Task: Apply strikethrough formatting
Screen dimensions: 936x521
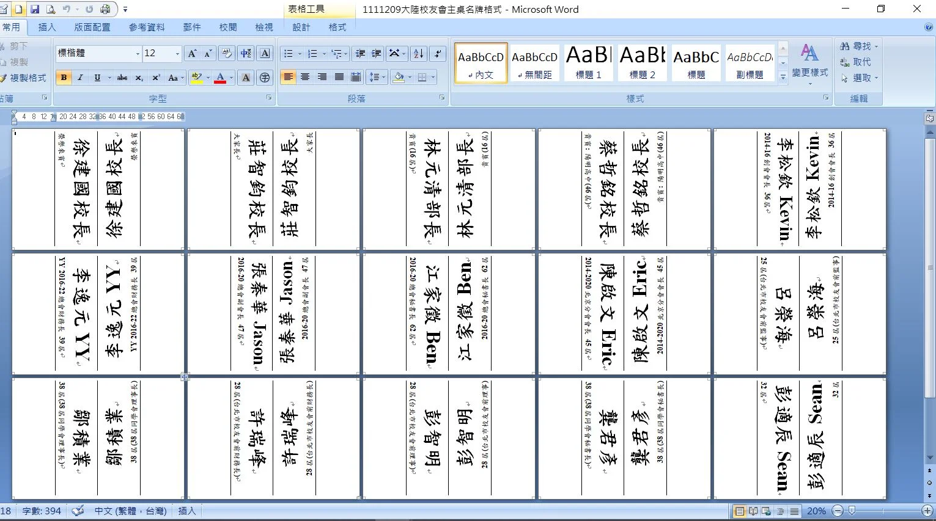Action: [122, 78]
